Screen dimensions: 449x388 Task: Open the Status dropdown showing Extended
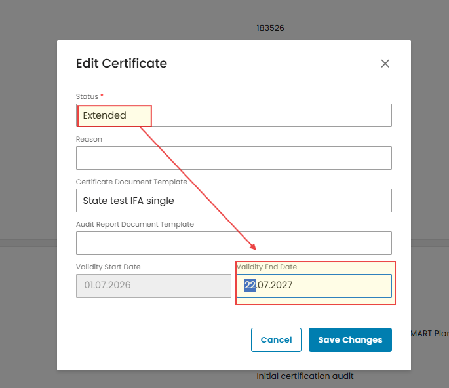pos(233,115)
